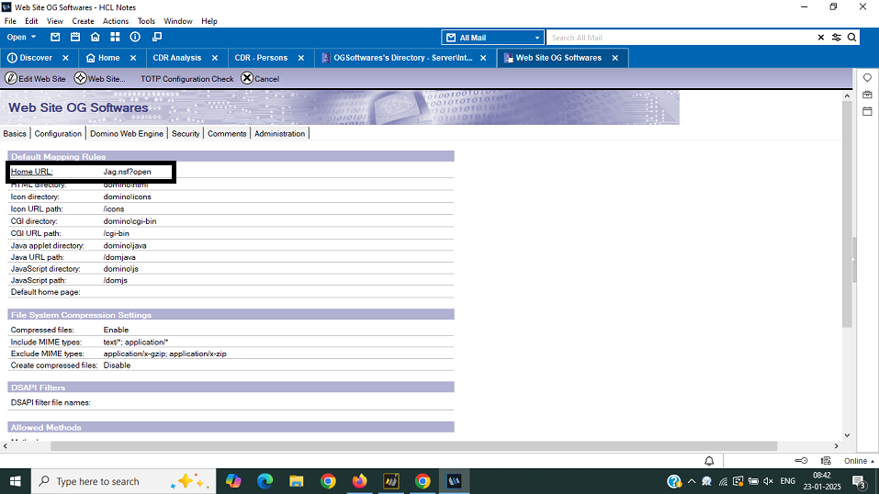The width and height of the screenshot is (879, 494).
Task: Expand the All Mail search scope dropdown
Action: click(x=537, y=38)
